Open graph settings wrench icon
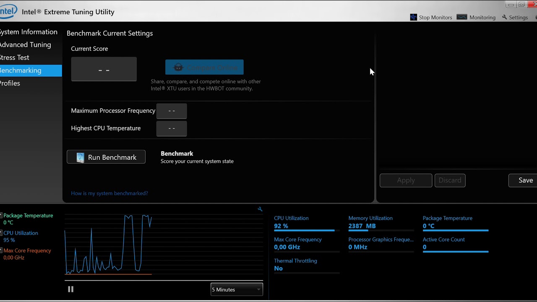 pos(260,209)
